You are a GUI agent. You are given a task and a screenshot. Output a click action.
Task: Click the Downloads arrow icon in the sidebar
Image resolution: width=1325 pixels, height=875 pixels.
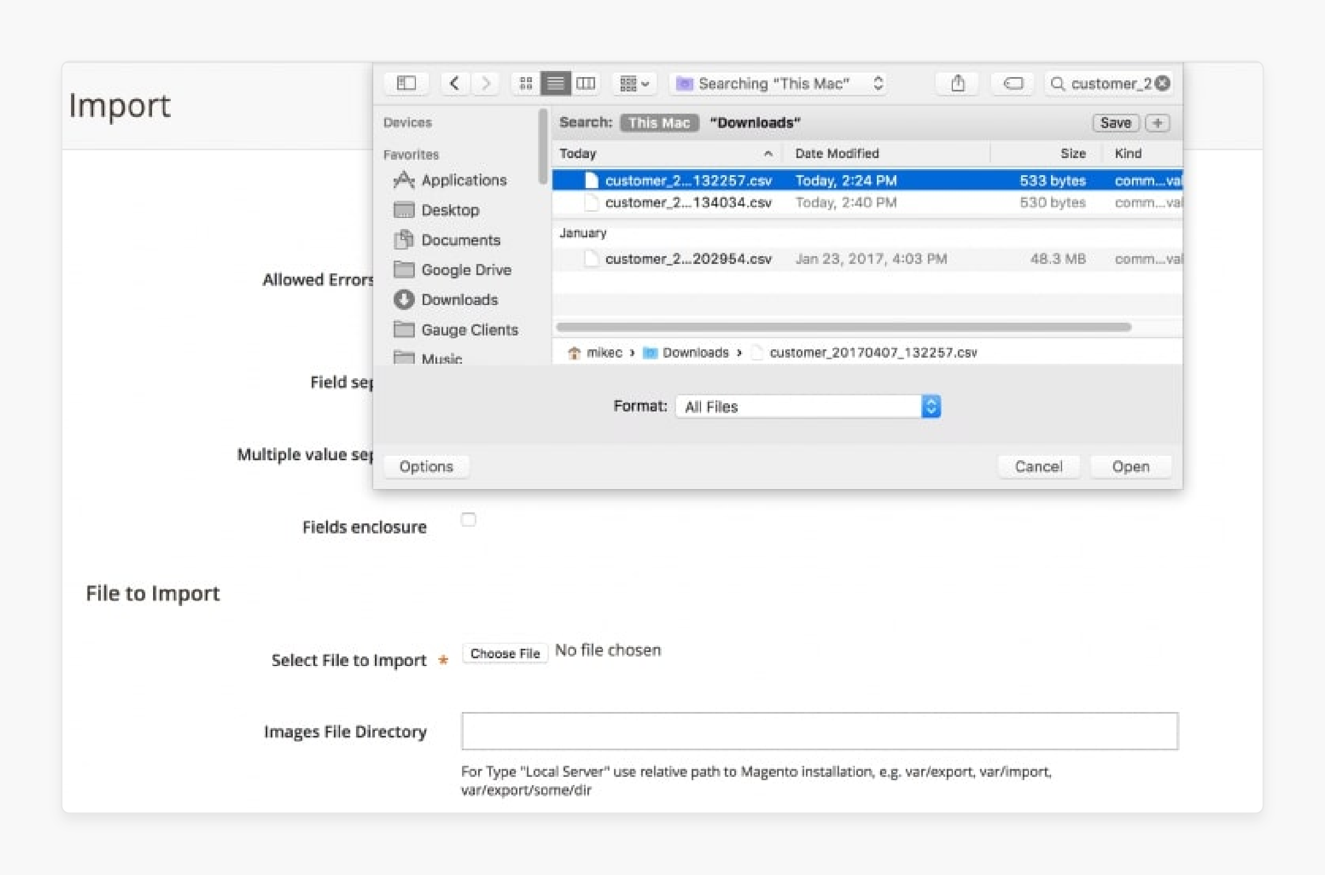(x=404, y=299)
